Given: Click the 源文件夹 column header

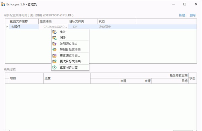Looking at the screenshot, I should tap(53, 21).
